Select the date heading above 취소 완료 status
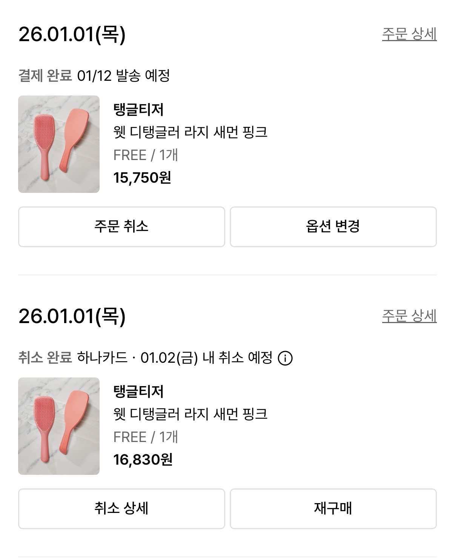The height and width of the screenshot is (559, 455). [72, 316]
